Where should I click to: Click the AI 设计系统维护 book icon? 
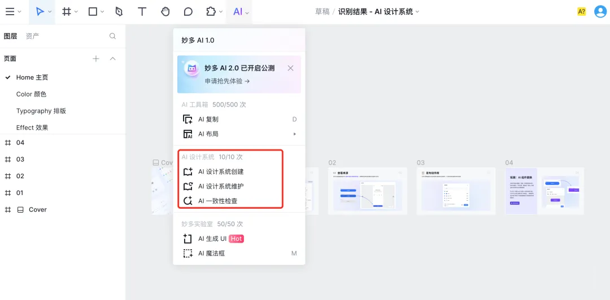188,186
